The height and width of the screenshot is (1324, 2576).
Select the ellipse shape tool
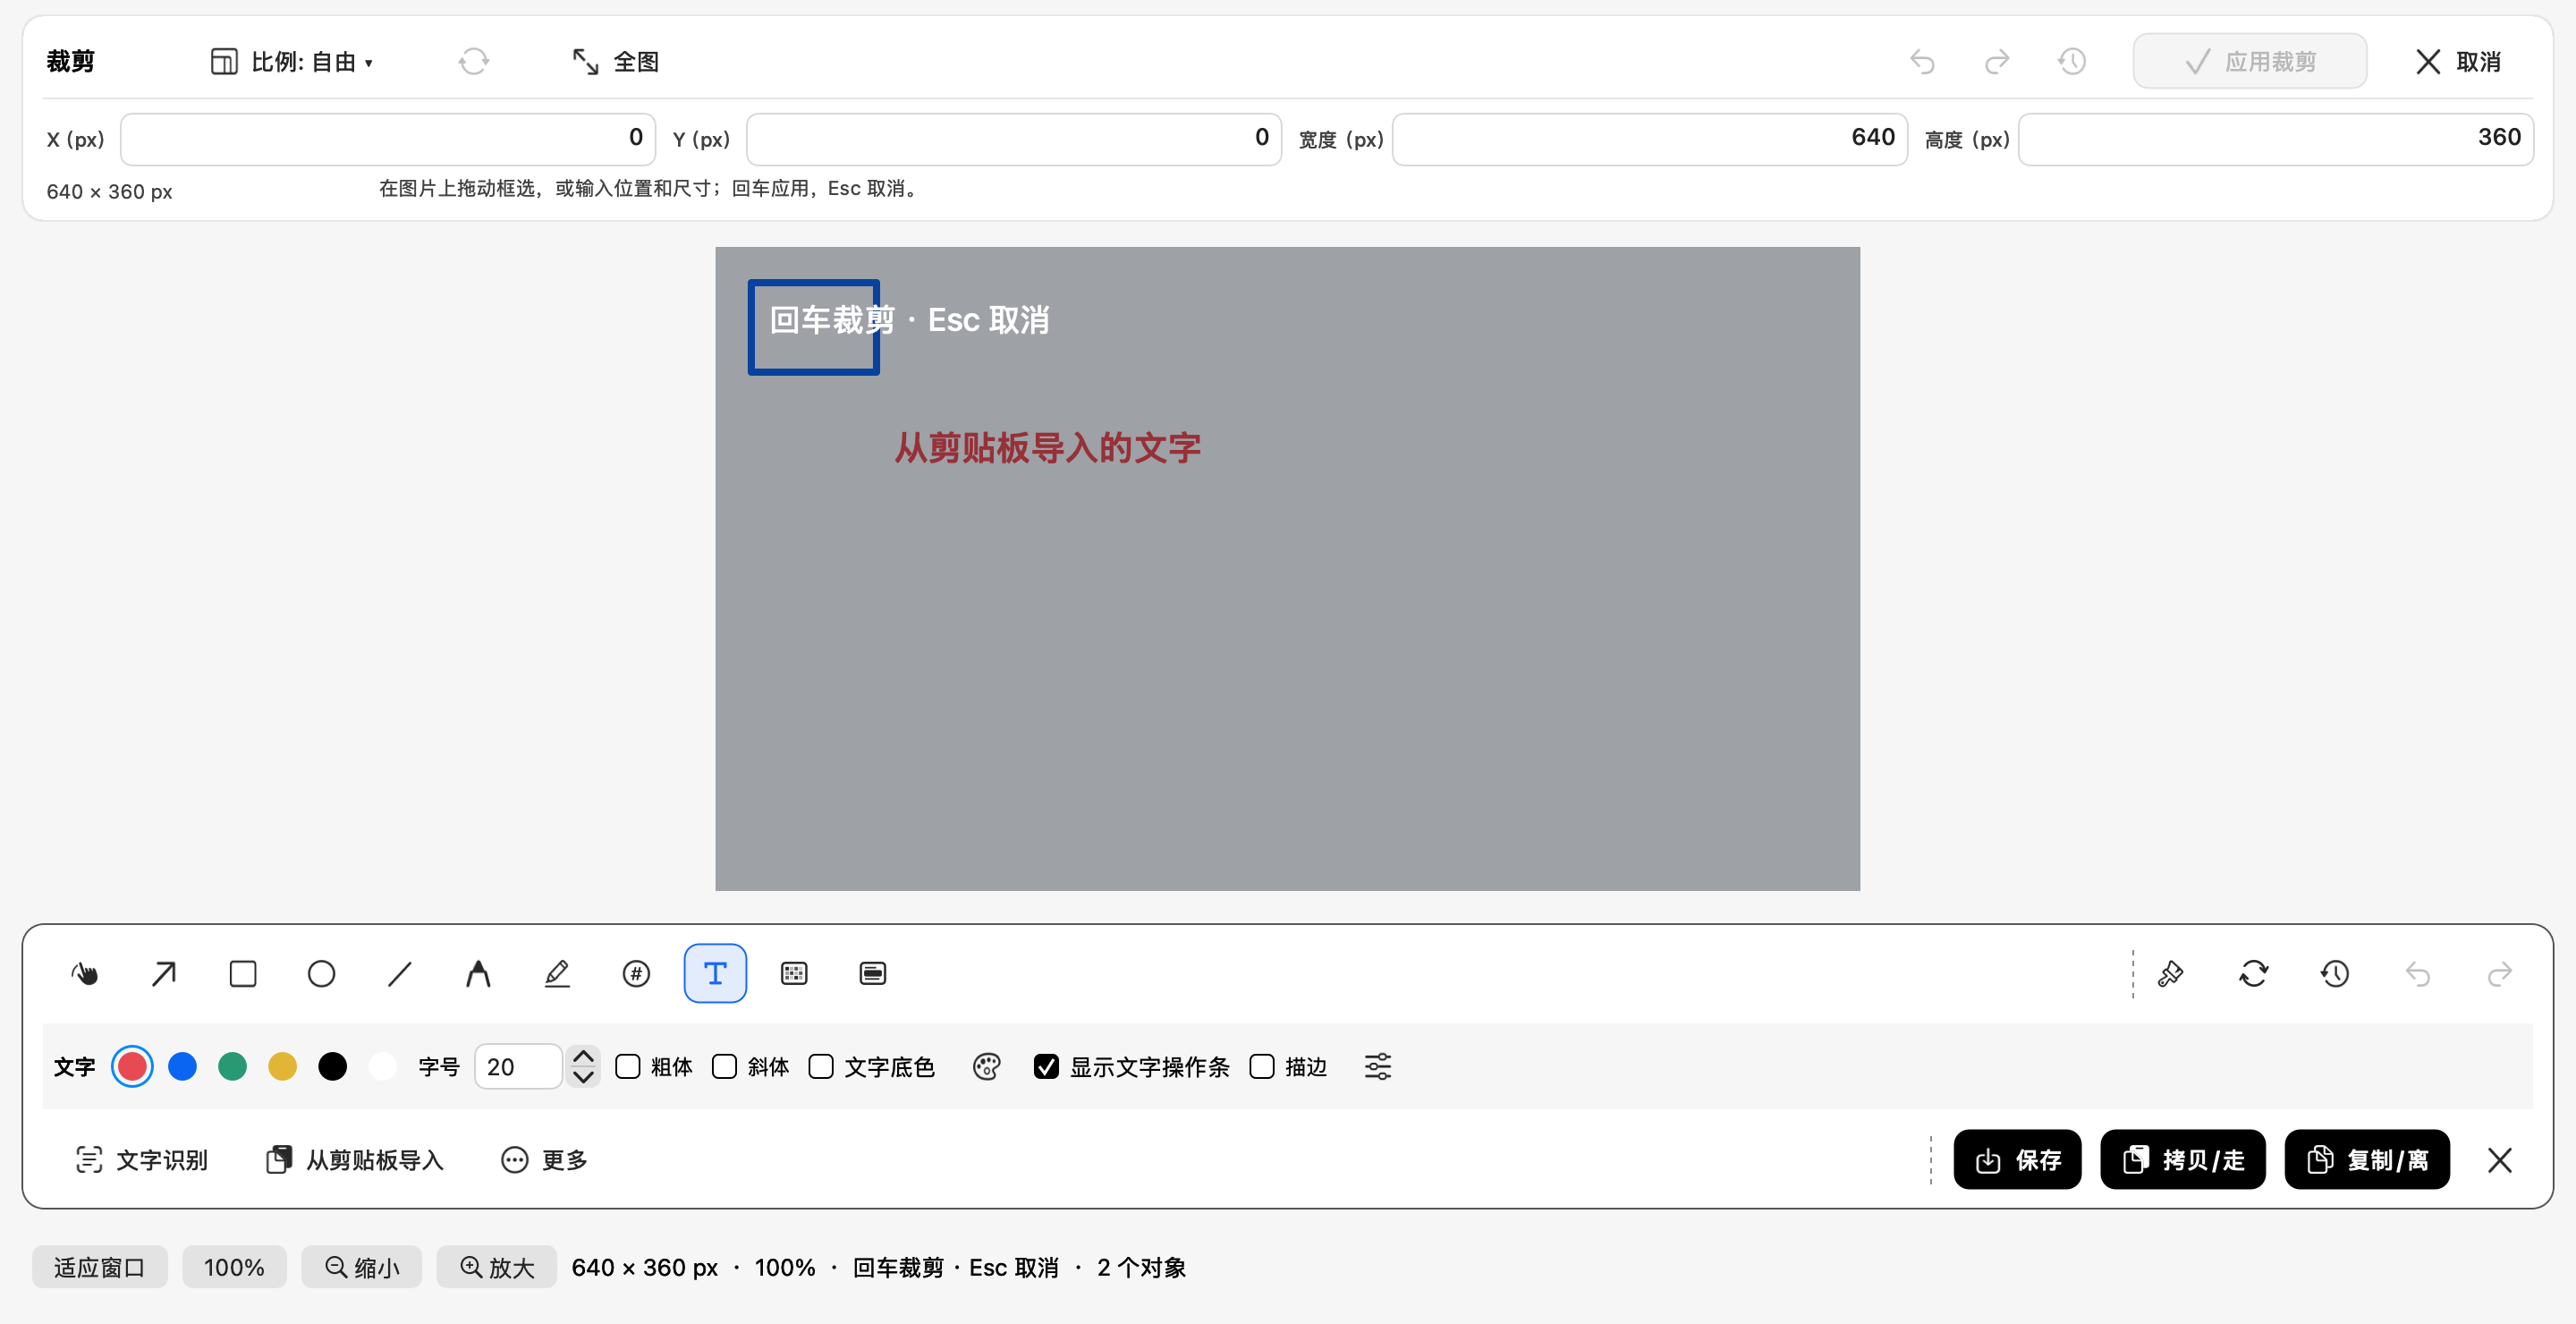pyautogui.click(x=321, y=973)
